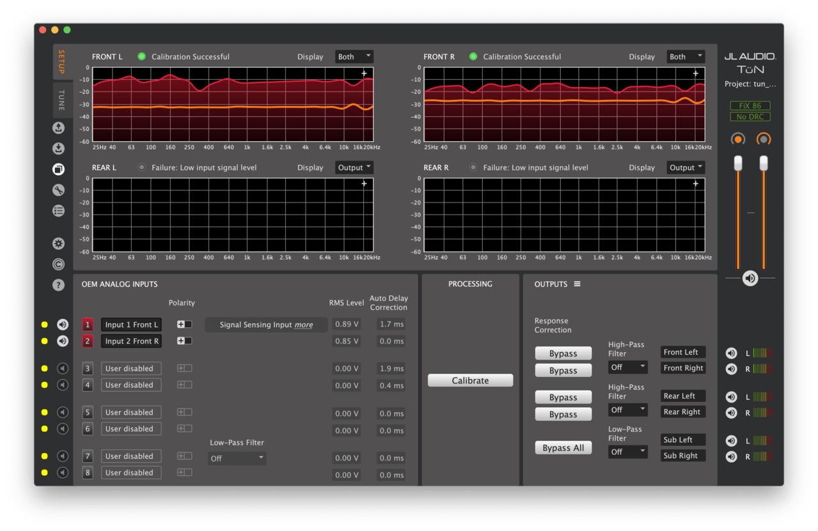Click the left master volume slider handle

pyautogui.click(x=738, y=163)
